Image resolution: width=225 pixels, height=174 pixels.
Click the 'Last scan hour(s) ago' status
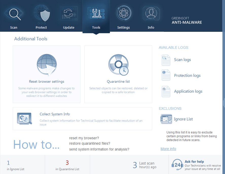tap(145, 165)
